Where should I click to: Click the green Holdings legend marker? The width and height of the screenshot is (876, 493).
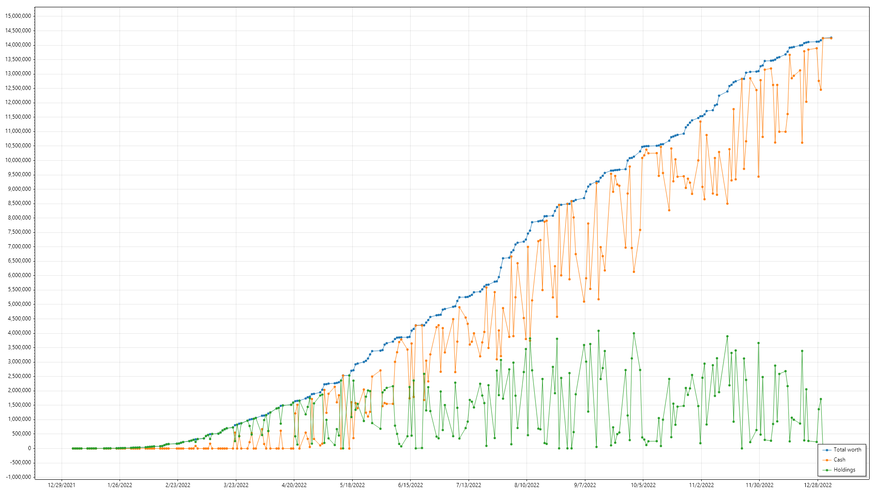click(827, 470)
